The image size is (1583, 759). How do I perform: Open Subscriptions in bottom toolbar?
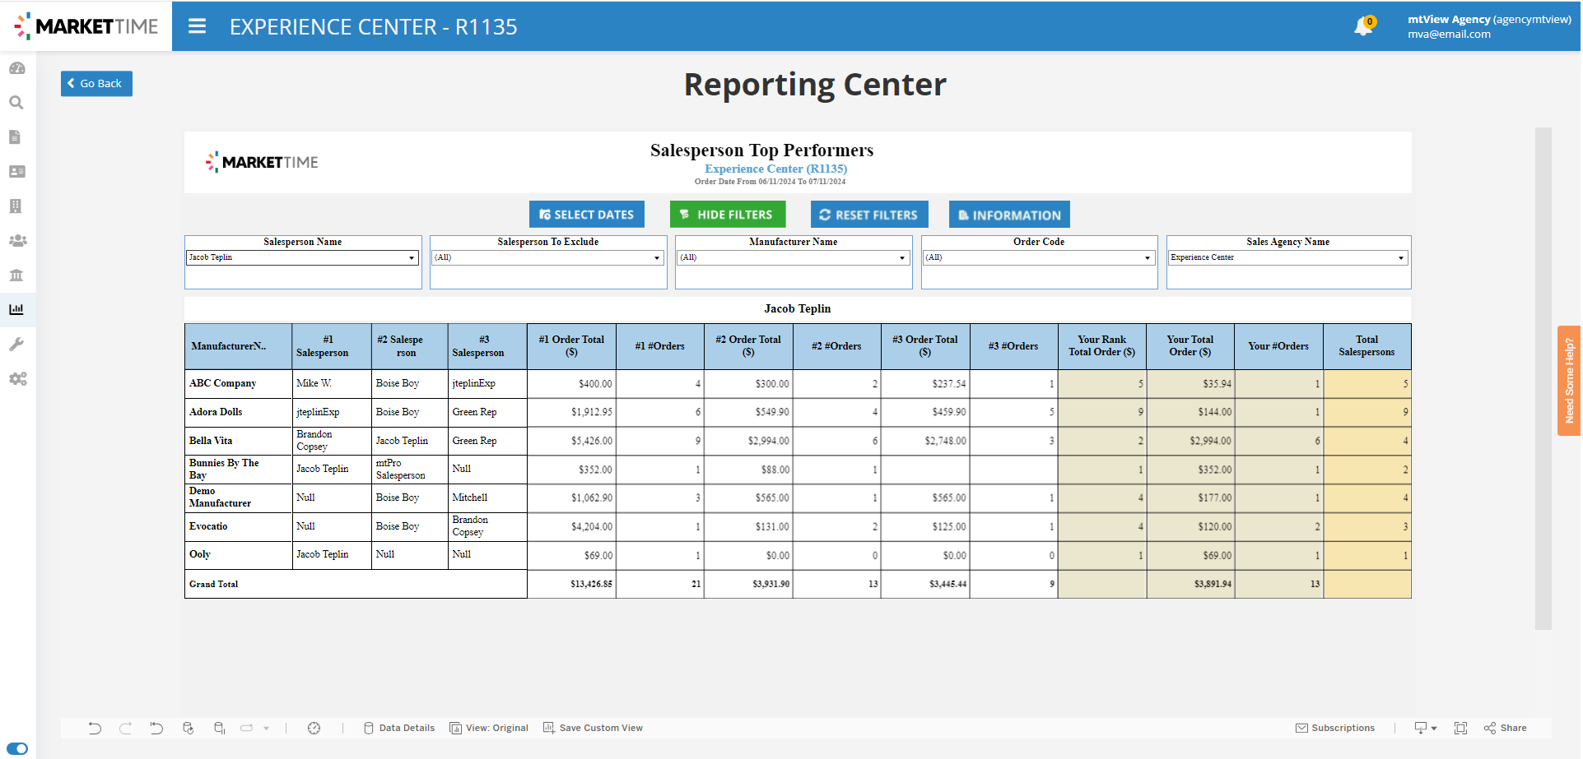1335,728
